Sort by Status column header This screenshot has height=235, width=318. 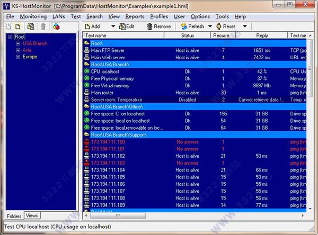[187, 35]
